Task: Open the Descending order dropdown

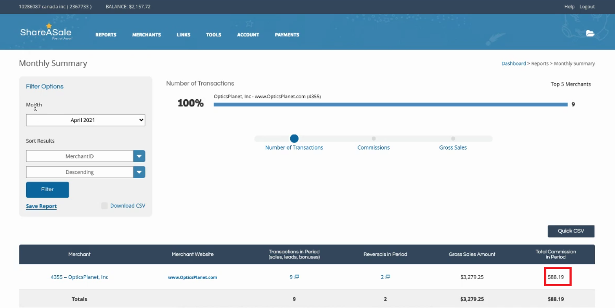Action: click(86, 172)
